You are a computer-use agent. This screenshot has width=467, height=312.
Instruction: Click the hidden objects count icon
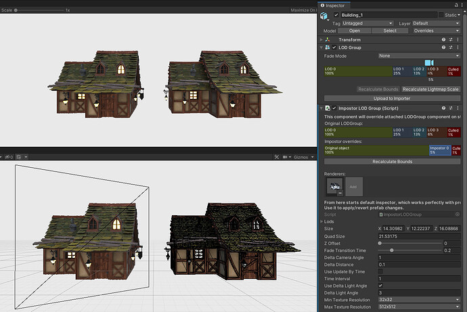[9, 157]
